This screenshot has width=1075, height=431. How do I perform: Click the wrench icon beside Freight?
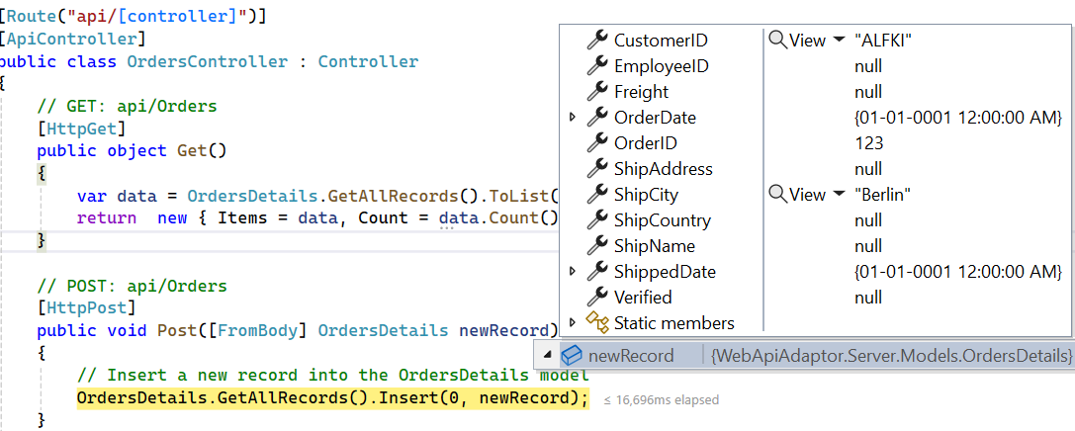click(596, 92)
